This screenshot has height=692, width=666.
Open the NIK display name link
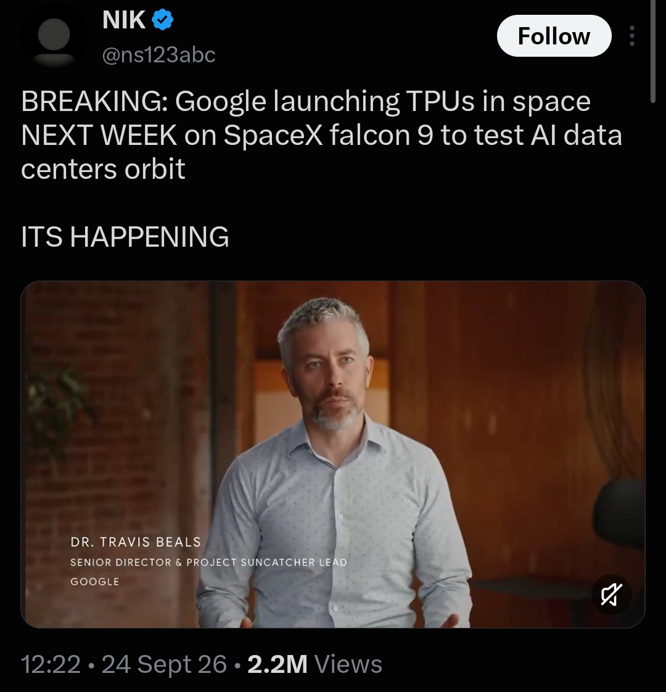(x=124, y=20)
